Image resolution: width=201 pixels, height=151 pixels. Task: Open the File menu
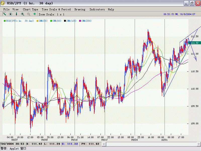[6, 9]
